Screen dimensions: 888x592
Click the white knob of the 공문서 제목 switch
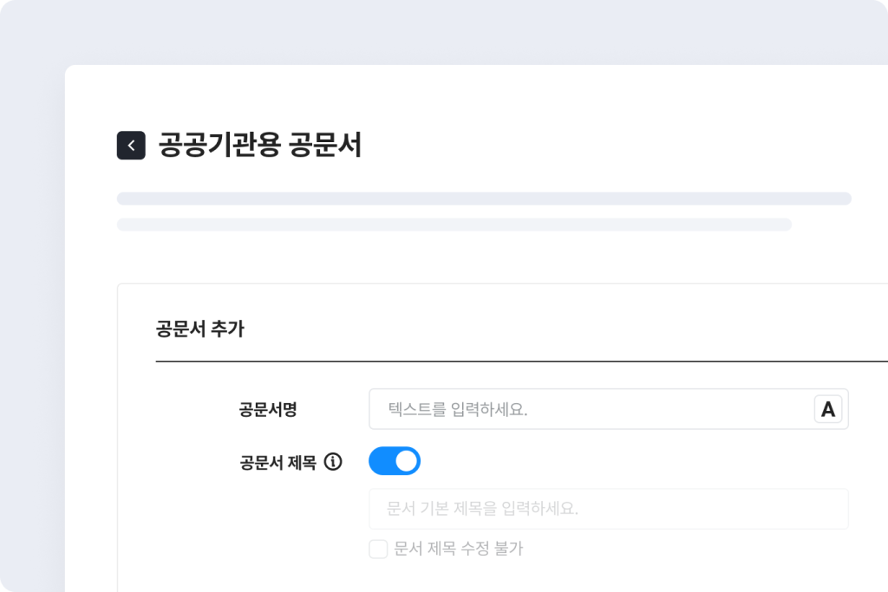(406, 461)
